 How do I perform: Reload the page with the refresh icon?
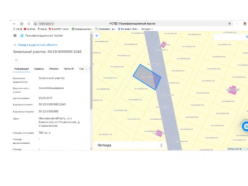pos(29,24)
